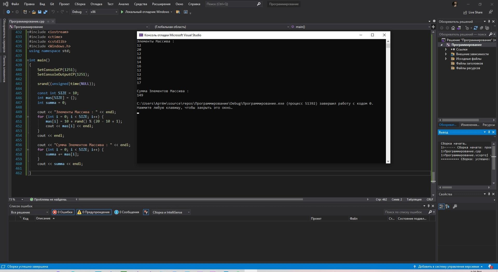
Task: Click in the Поиск (Ctrl+Q) search box
Action: tap(231, 4)
